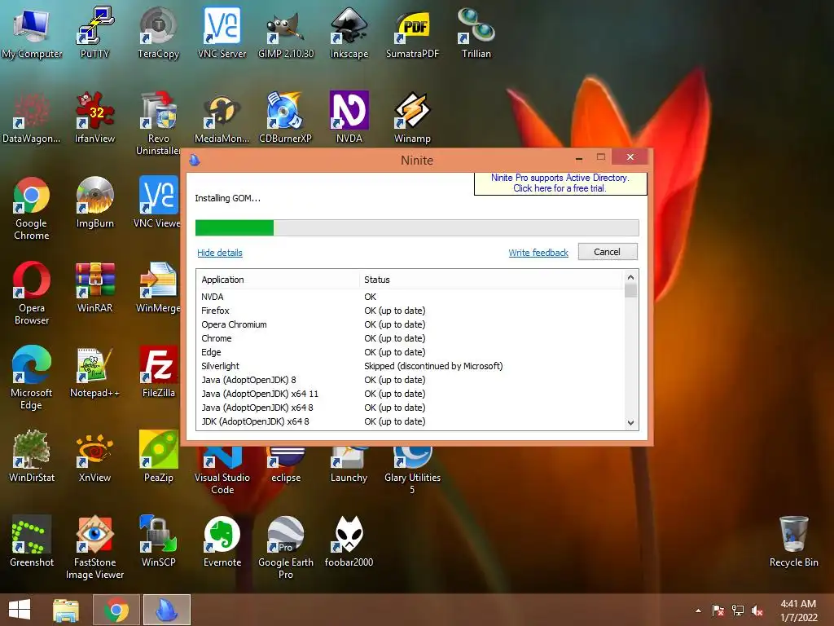
Task: Cancel the Ninite installation
Action: pos(608,252)
